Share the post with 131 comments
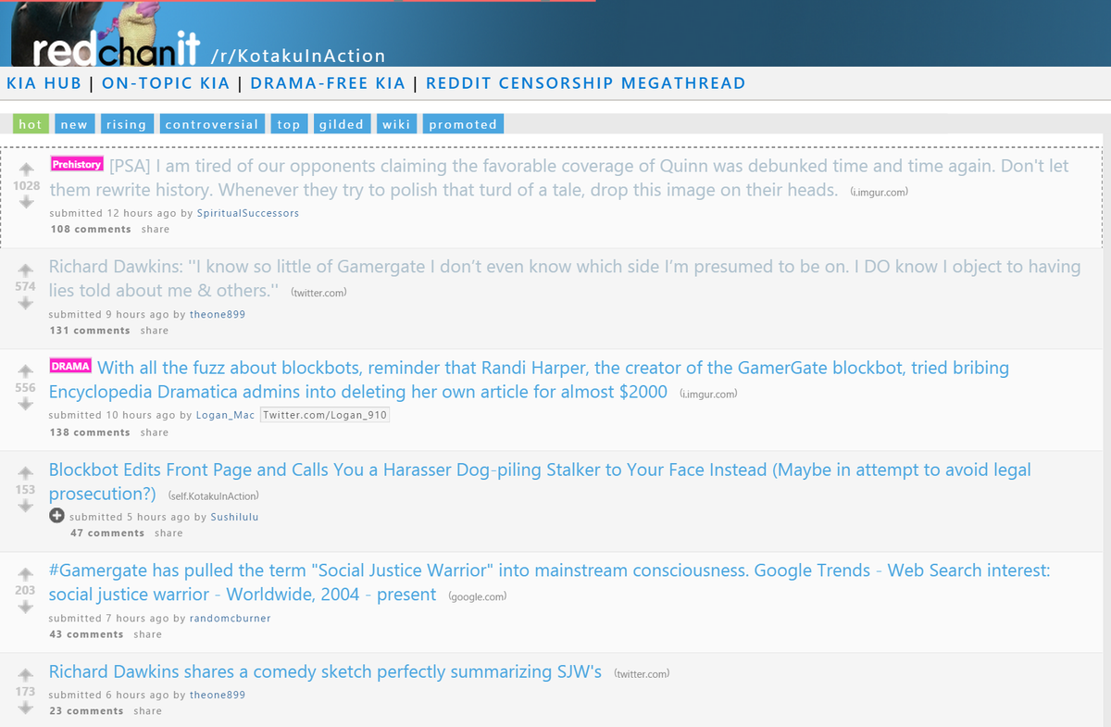The width and height of the screenshot is (1111, 727). click(x=155, y=331)
